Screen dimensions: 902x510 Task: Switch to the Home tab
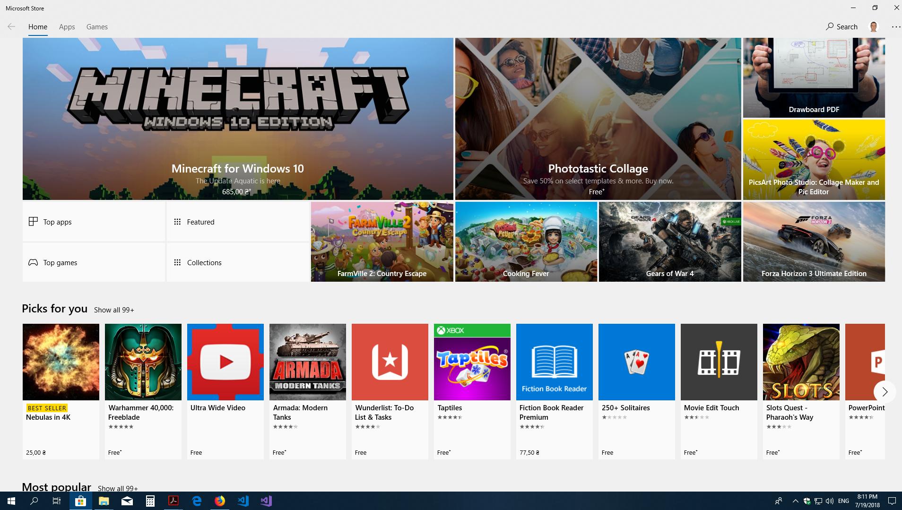[38, 27]
